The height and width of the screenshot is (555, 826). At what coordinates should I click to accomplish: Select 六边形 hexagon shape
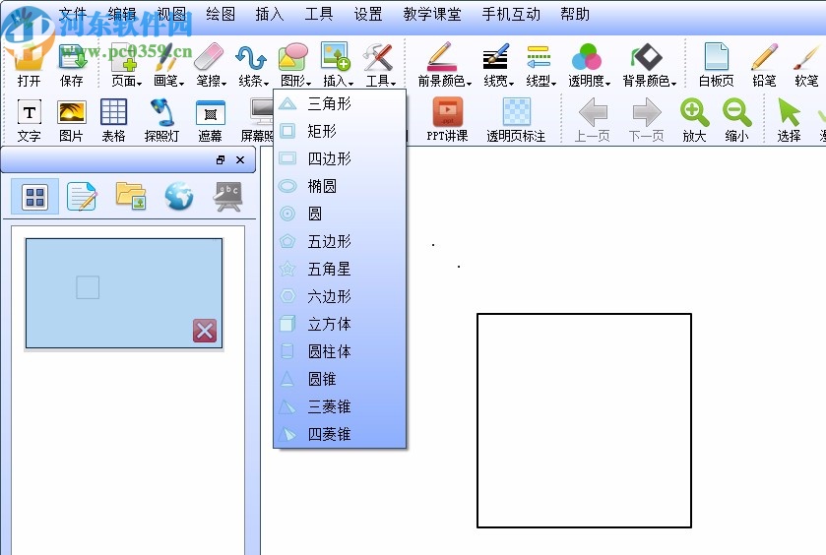tap(340, 296)
